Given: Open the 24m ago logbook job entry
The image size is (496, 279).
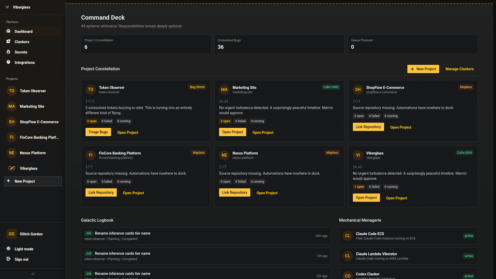Looking at the screenshot, I should point(206,236).
